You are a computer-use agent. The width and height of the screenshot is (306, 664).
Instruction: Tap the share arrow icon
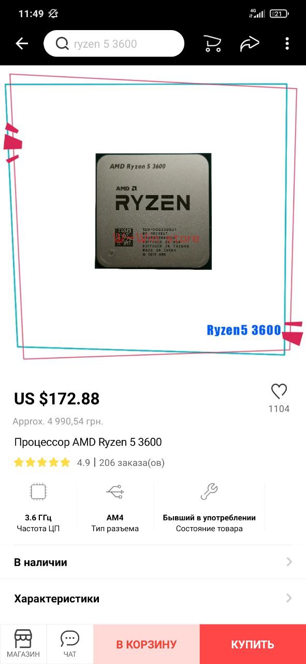pyautogui.click(x=250, y=44)
